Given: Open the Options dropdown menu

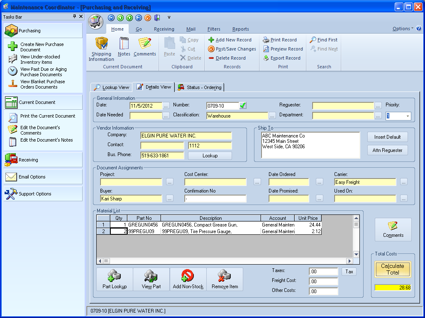Looking at the screenshot, I should click(x=401, y=29).
